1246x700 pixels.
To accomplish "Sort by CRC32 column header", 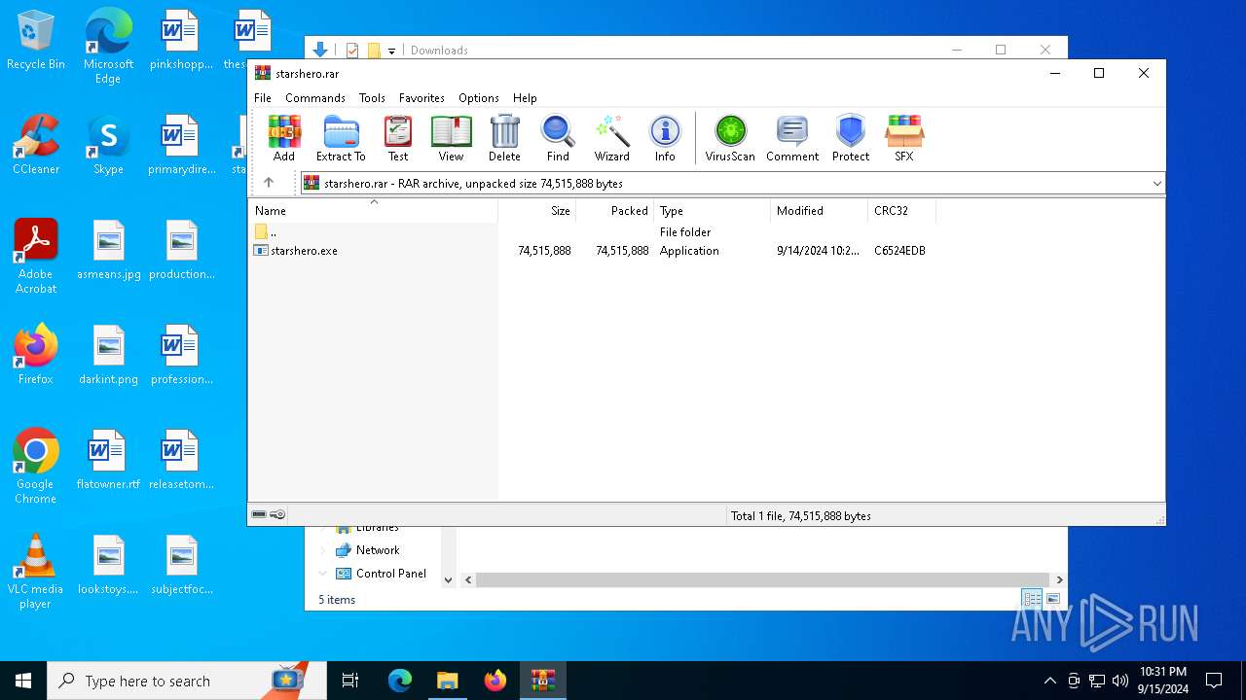I will click(902, 210).
